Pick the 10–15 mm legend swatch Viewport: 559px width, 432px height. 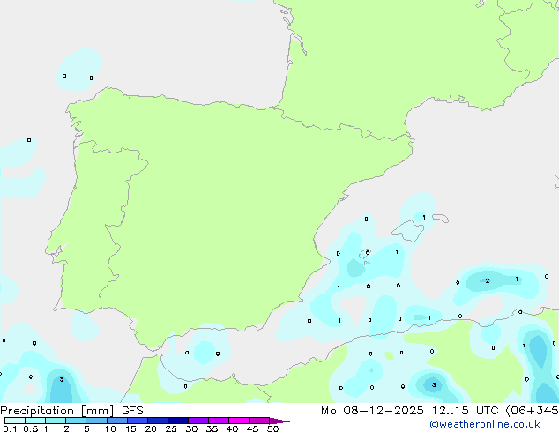coord(117,421)
